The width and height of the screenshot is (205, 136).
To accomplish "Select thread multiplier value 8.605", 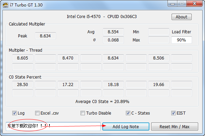I will pos(23,58).
